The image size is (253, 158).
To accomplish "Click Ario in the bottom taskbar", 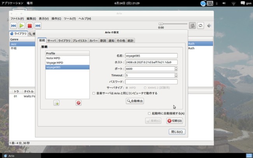I will (x=21, y=156).
